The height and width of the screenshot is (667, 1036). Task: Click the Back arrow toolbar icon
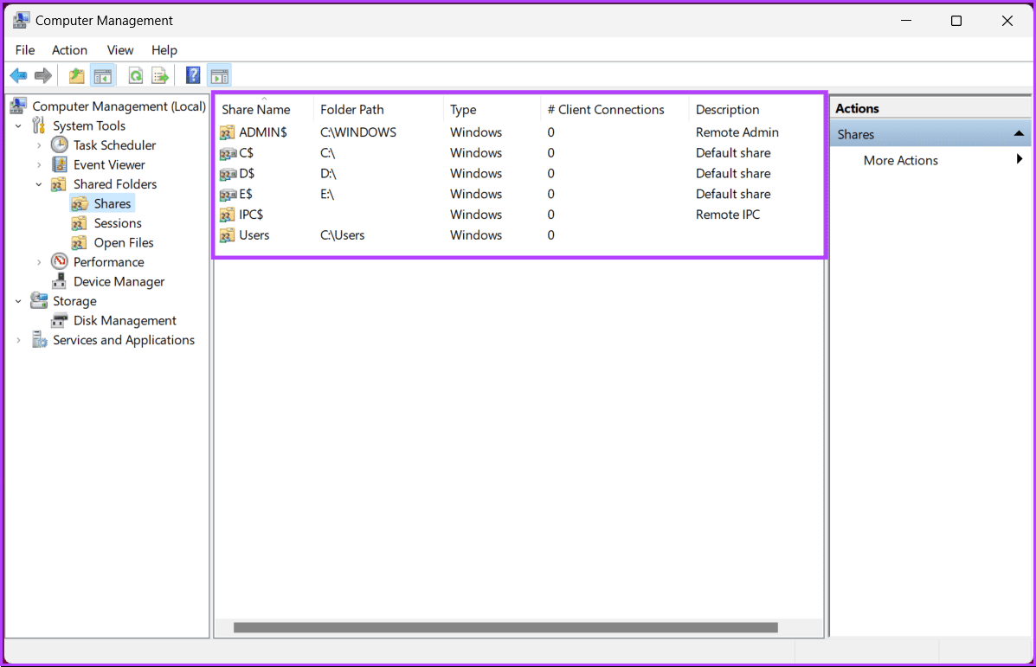(x=18, y=76)
